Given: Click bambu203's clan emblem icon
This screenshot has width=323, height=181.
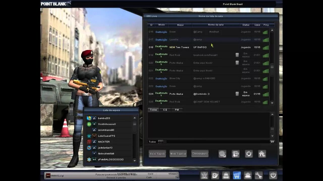Looking at the screenshot, I should pos(89,118).
